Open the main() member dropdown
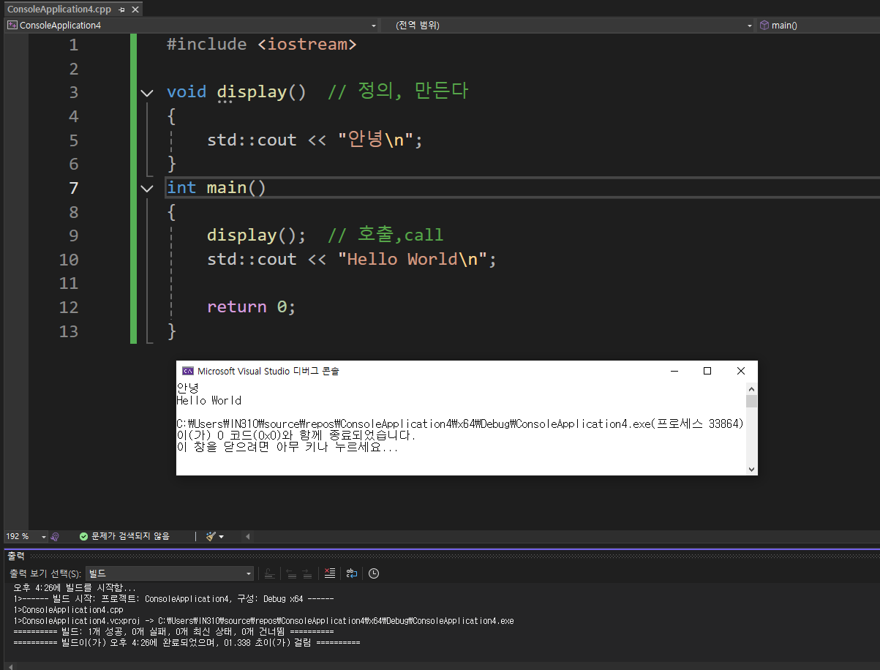Screen dimensions: 880x670 (x=819, y=26)
